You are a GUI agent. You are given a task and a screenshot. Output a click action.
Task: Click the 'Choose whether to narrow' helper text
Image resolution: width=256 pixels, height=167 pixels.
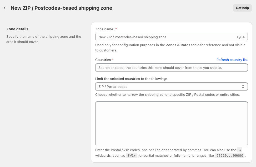[167, 94]
